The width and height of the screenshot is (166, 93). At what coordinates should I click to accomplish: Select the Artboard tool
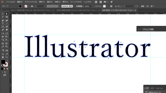click(x=3, y=54)
